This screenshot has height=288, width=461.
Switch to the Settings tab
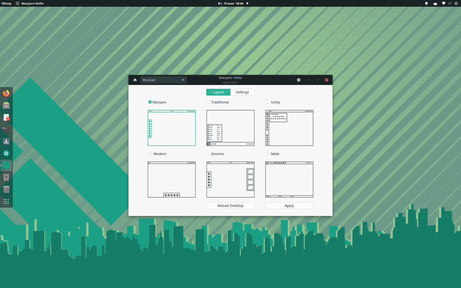[x=242, y=92]
